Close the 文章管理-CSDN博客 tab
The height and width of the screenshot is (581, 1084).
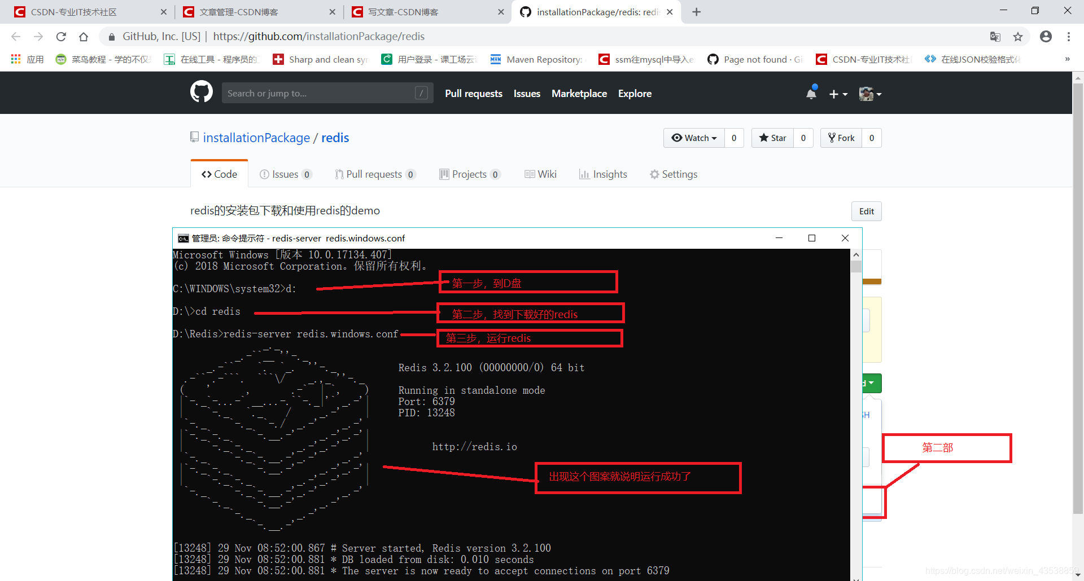pyautogui.click(x=332, y=12)
